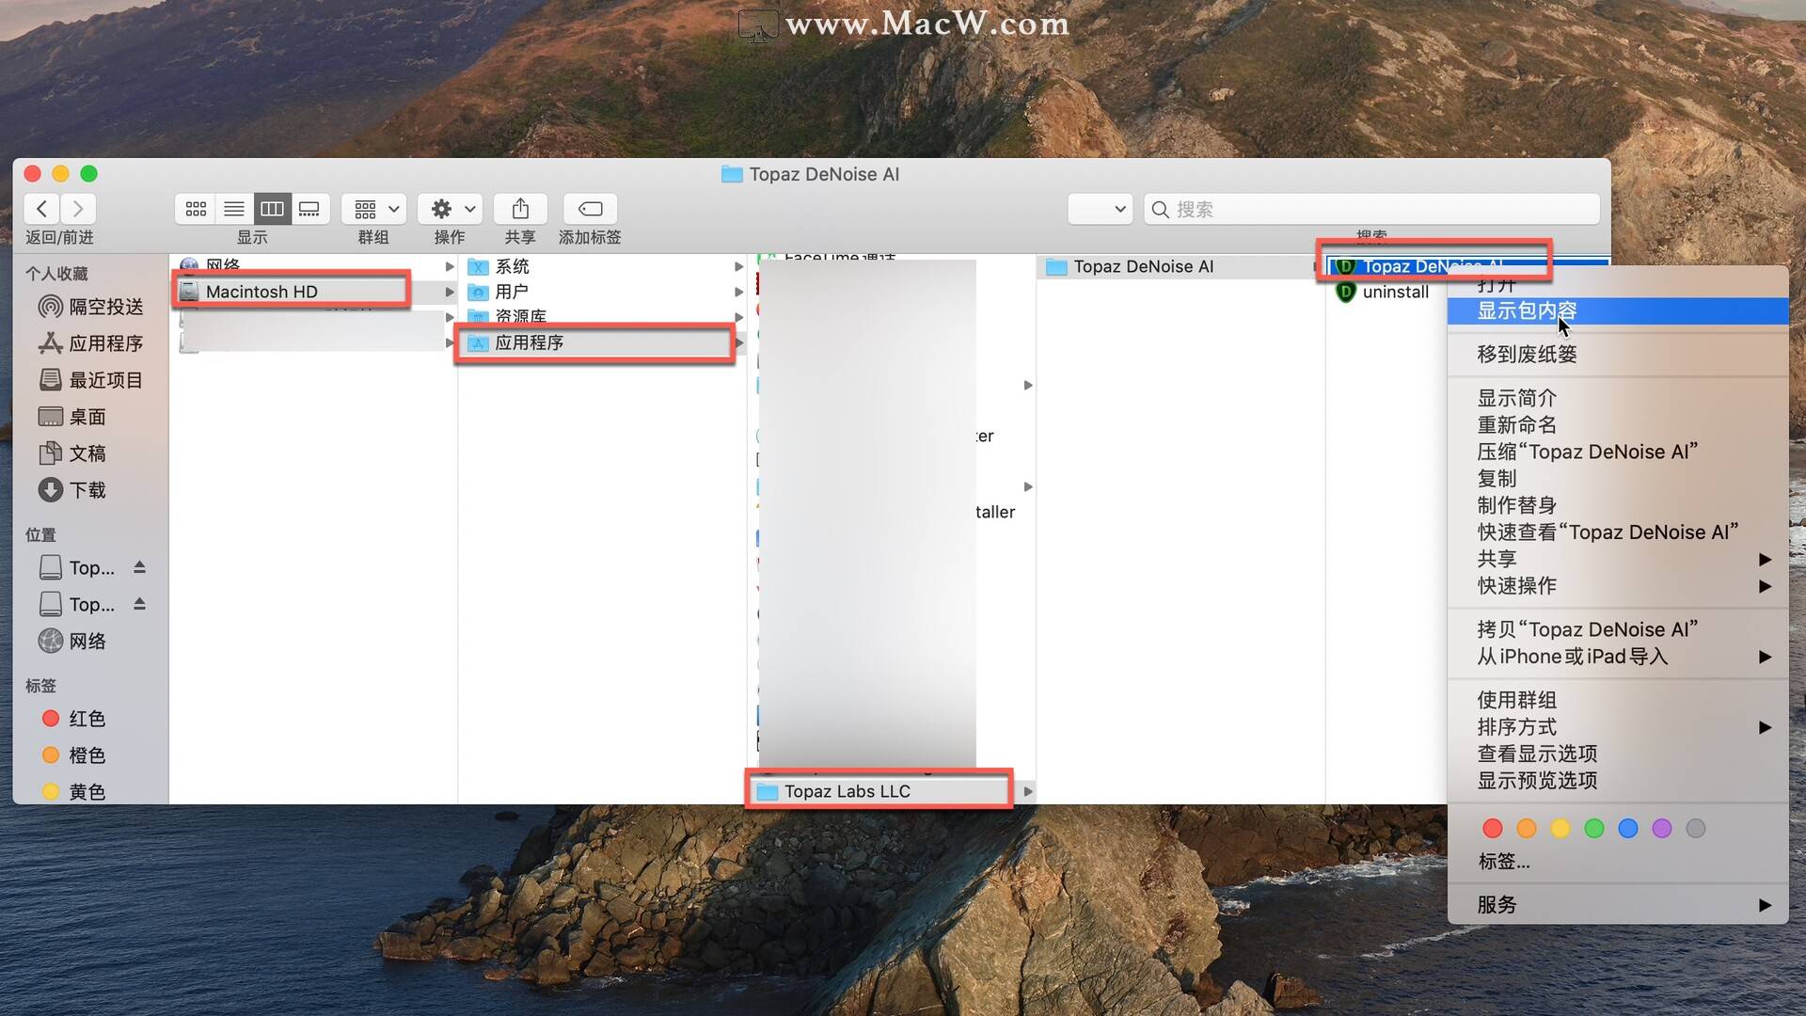Open the 共享 submenu in context menu

1618,559
